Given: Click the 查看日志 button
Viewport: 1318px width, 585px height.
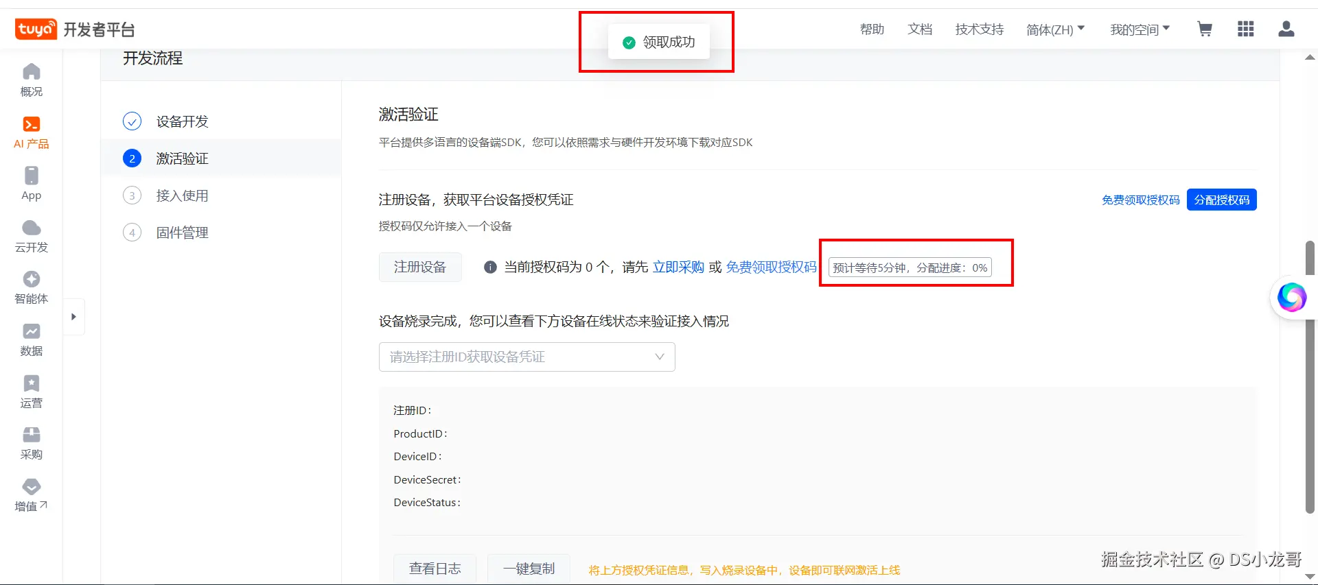Looking at the screenshot, I should [x=435, y=569].
